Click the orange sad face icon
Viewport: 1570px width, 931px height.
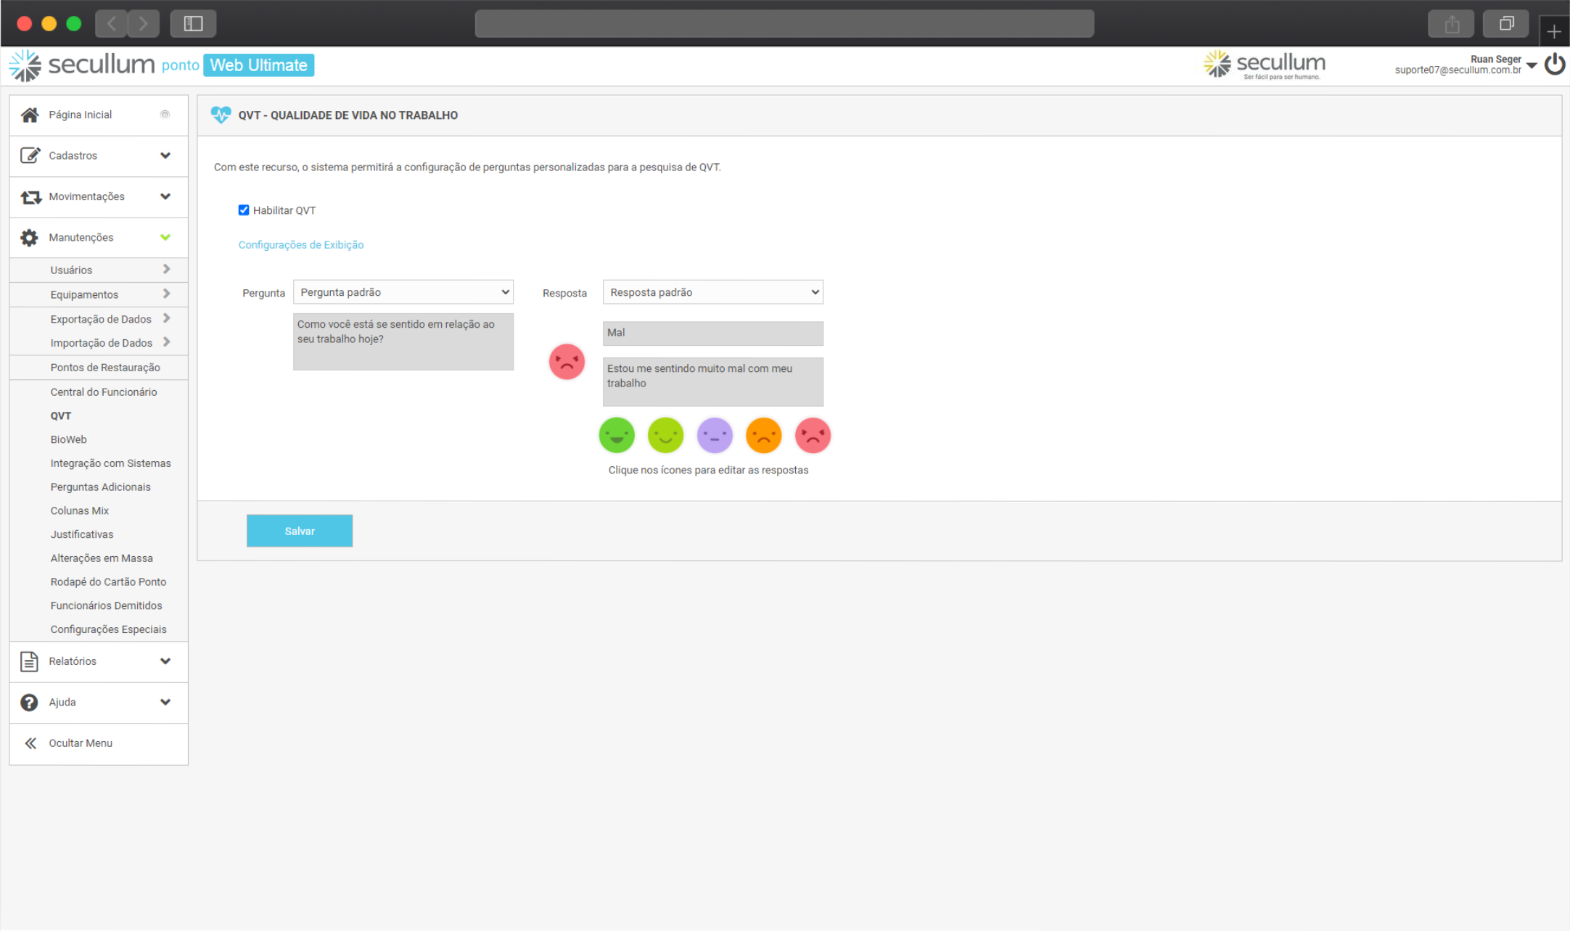(x=763, y=435)
